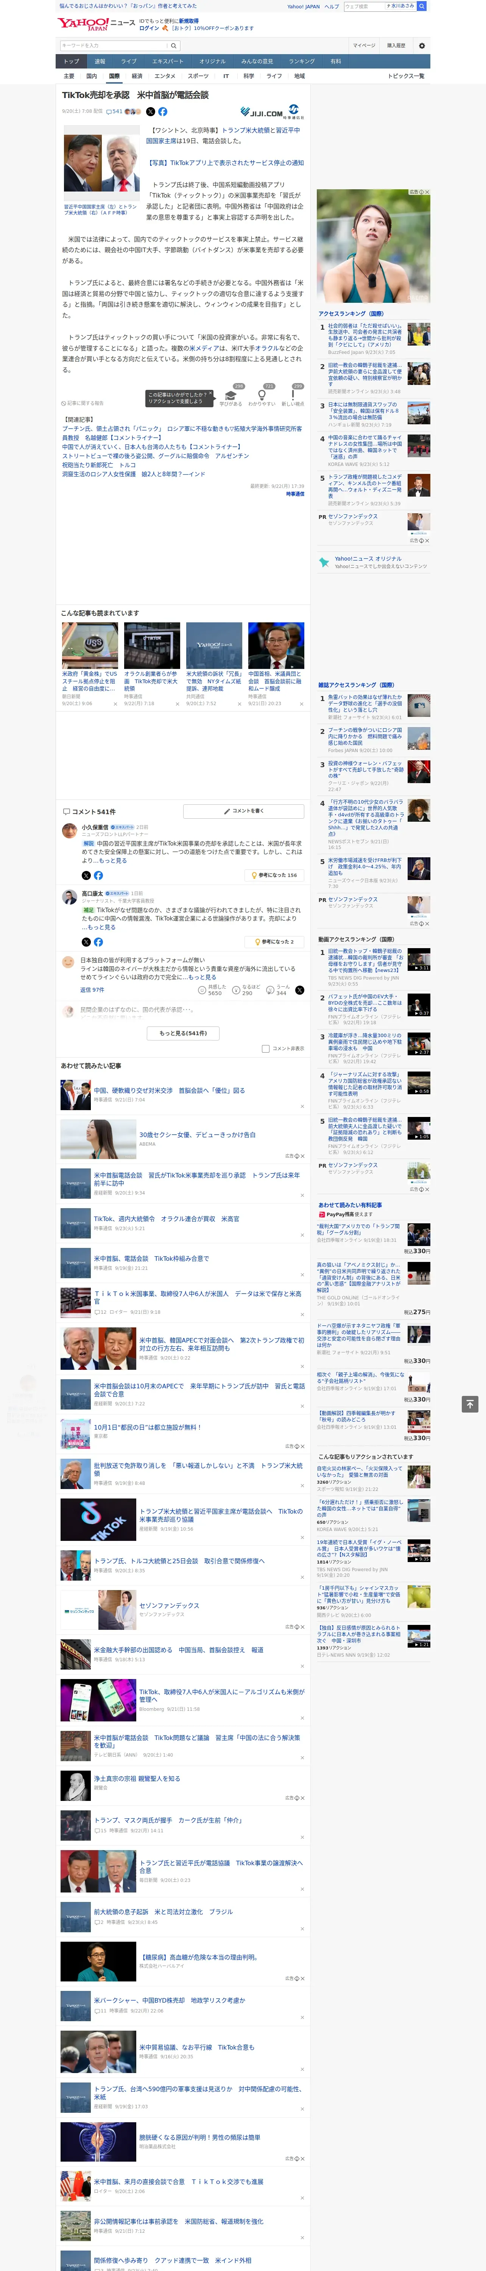Switch to the エキスパート tab
The height and width of the screenshot is (2271, 486).
[168, 62]
